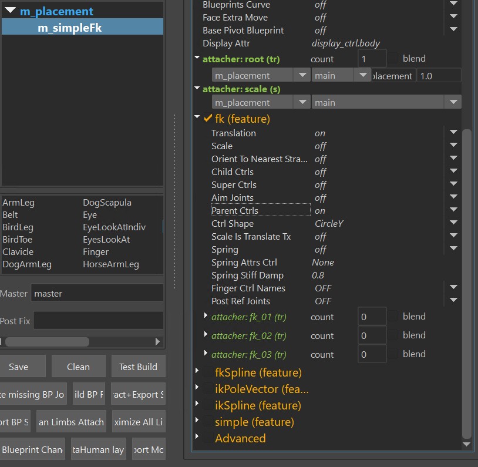Open Finger Ctrl Names dropdown arrow
The image size is (478, 467).
coord(453,287)
